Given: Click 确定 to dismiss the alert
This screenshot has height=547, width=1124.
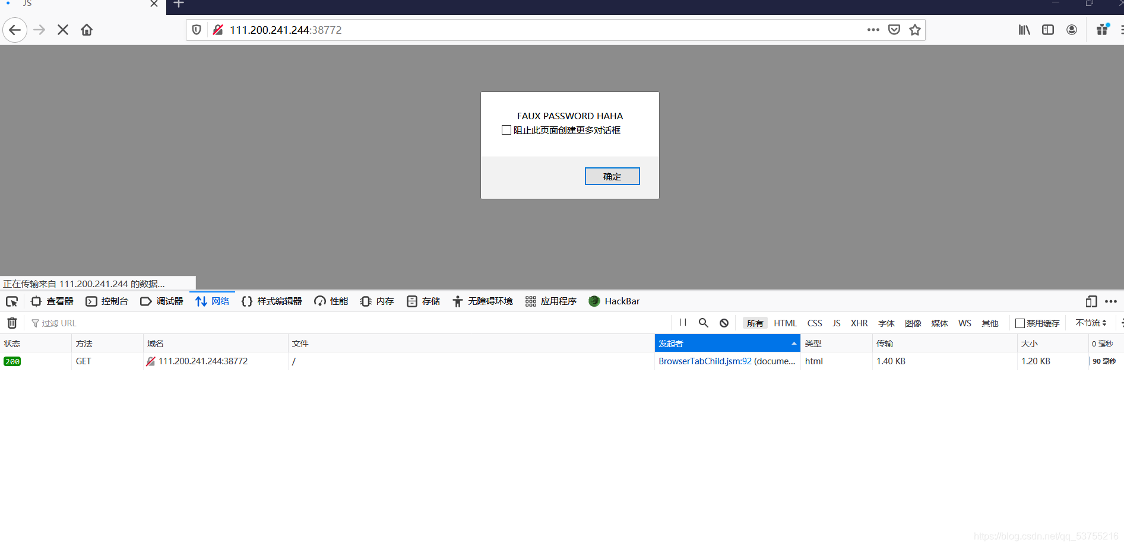Looking at the screenshot, I should click(x=612, y=176).
